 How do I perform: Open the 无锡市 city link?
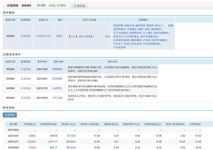[x=59, y=36]
